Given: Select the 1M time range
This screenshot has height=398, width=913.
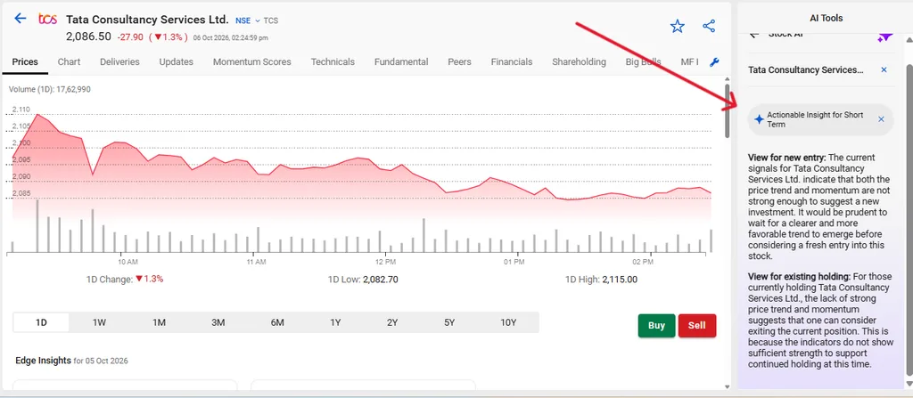Looking at the screenshot, I should 159,322.
